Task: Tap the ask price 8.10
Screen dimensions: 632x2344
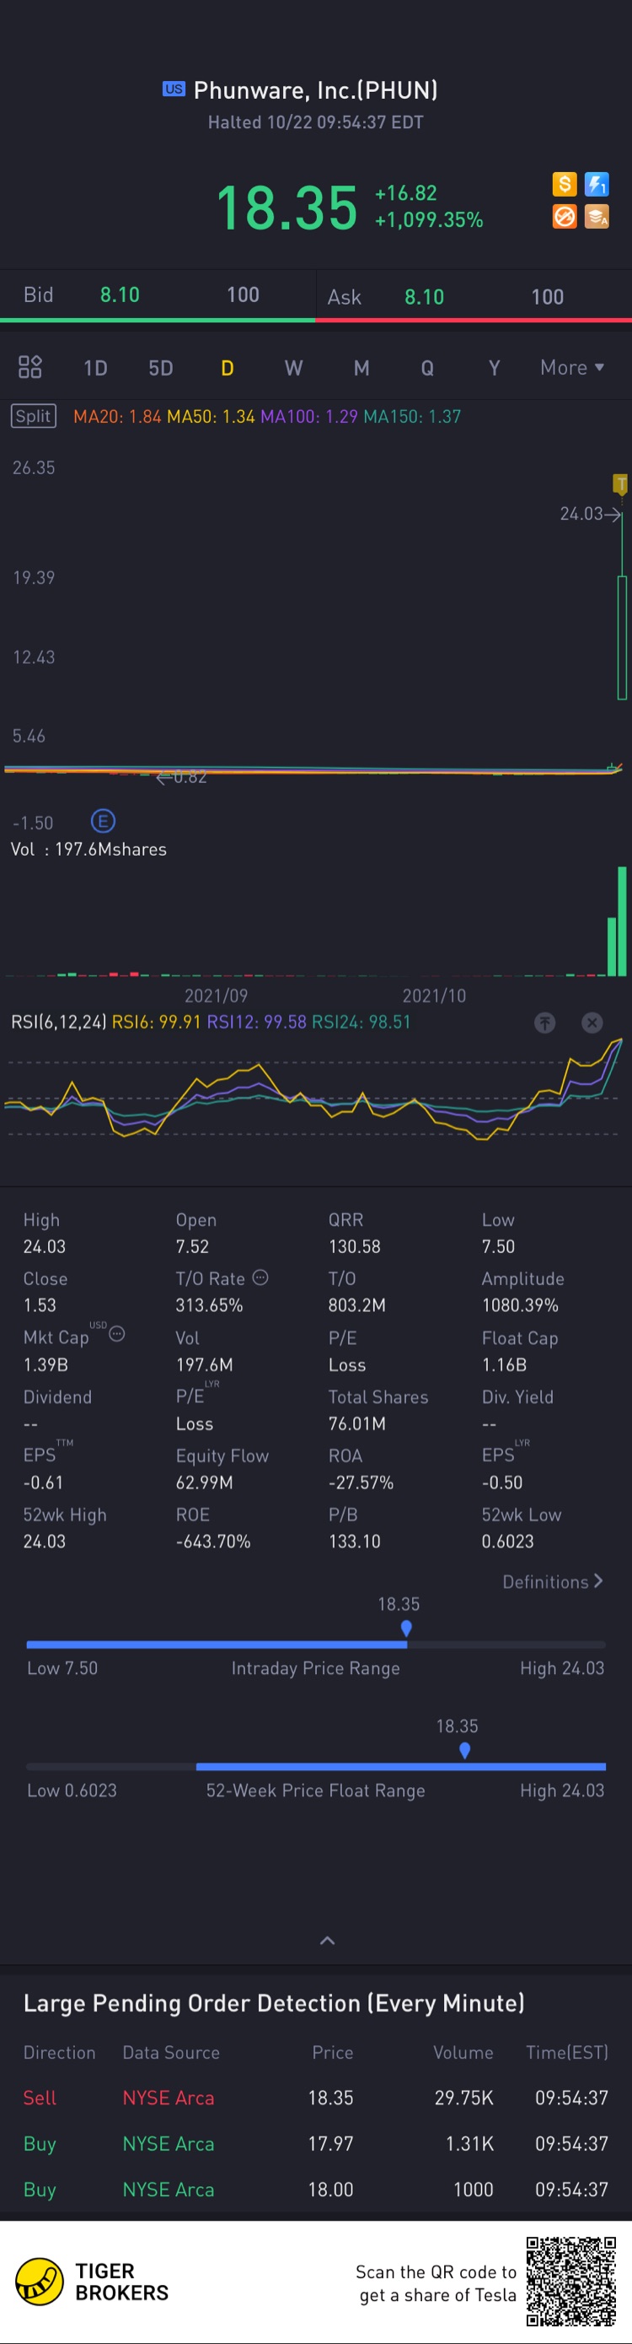Action: (425, 297)
